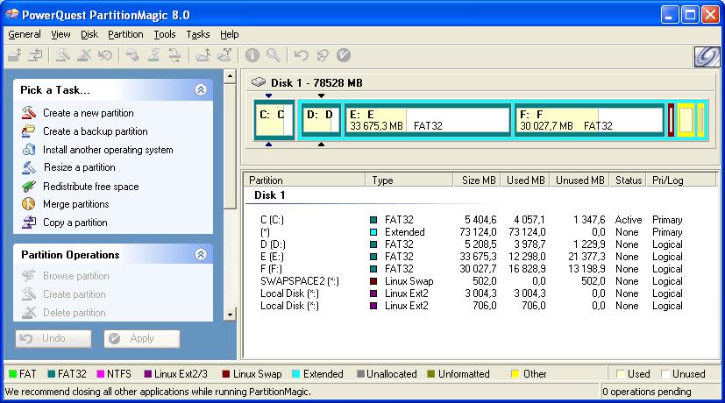Open the General menu
Screen dimensions: 725x403
click(x=25, y=34)
